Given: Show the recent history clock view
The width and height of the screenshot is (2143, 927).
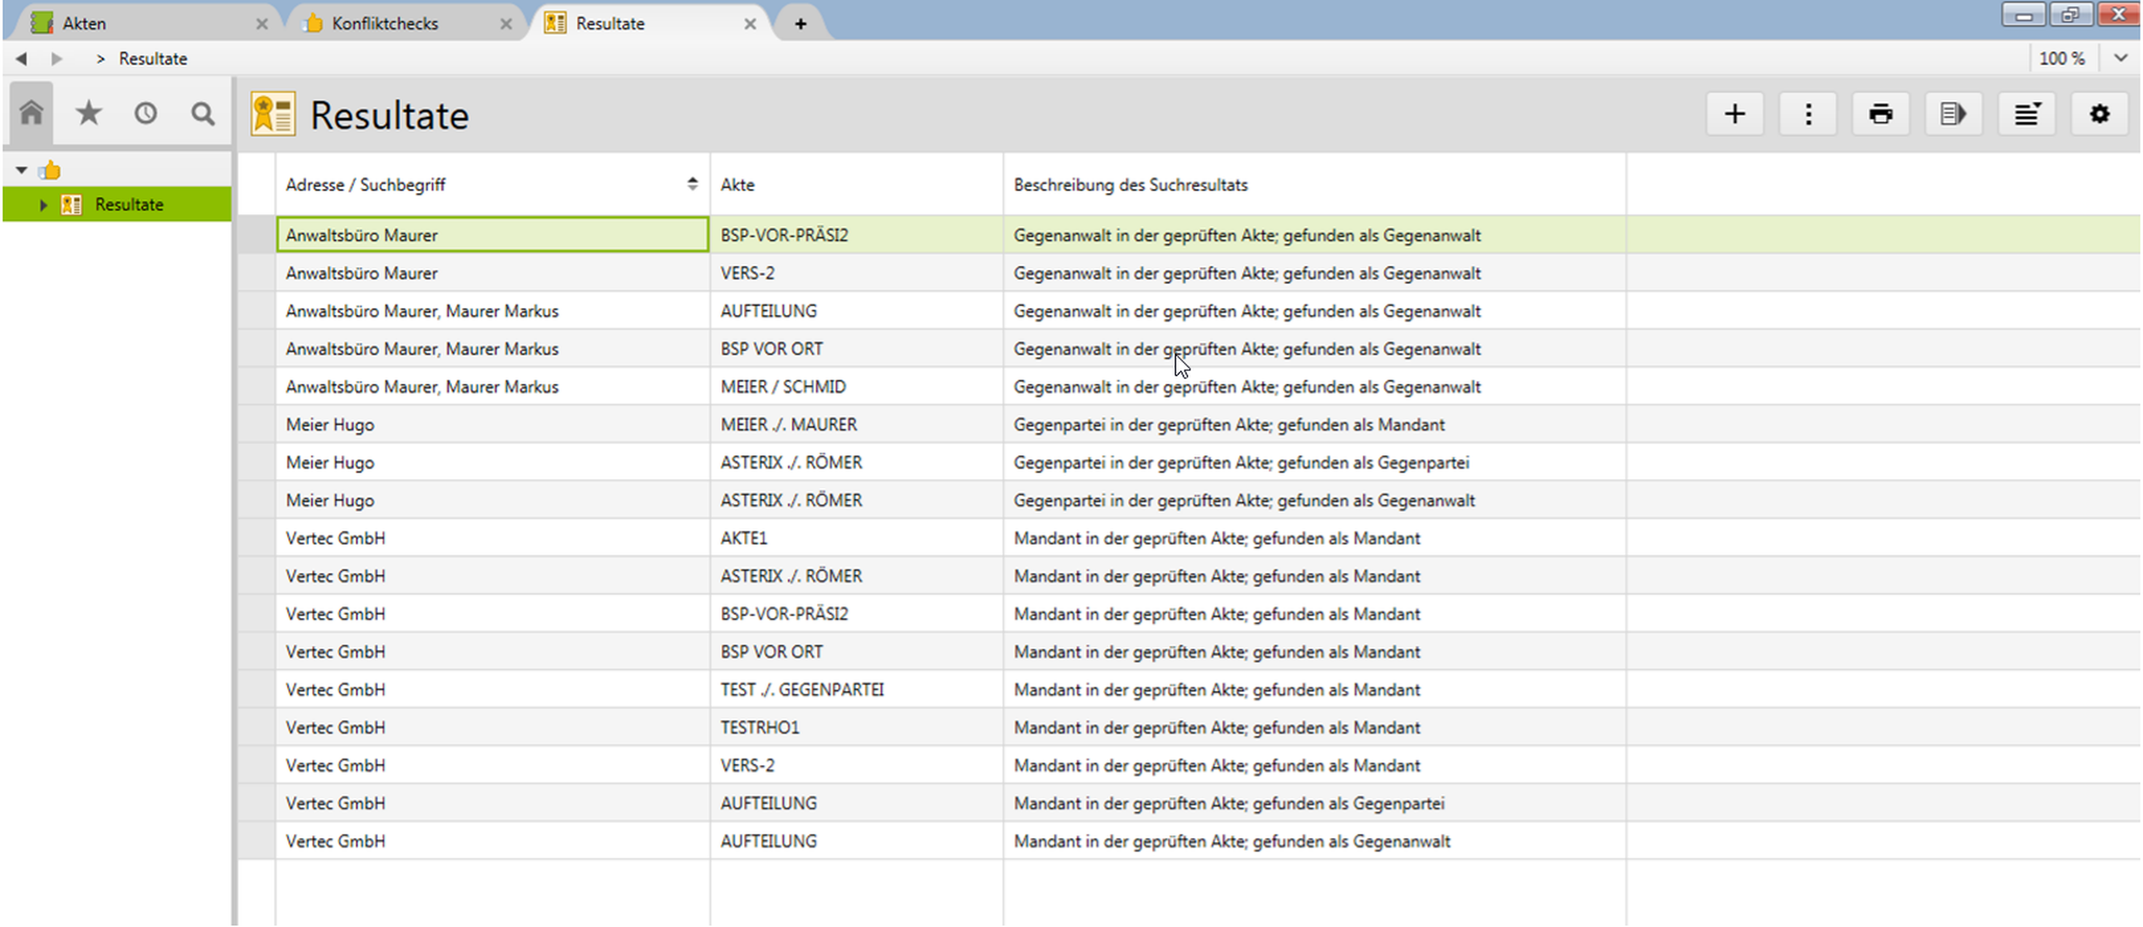Looking at the screenshot, I should [x=146, y=113].
